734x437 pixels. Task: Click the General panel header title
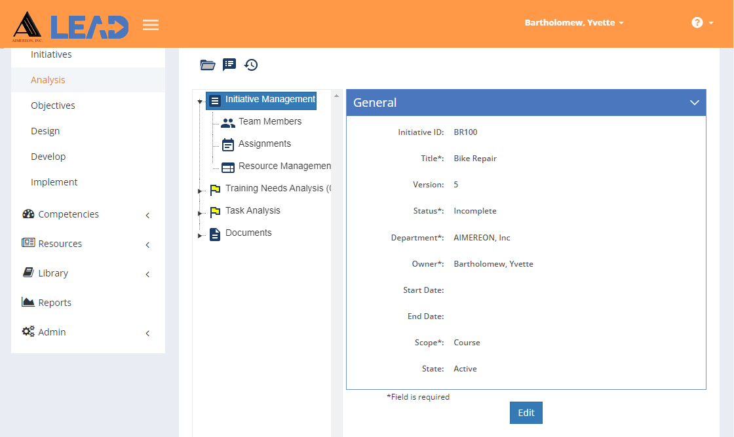coord(375,102)
